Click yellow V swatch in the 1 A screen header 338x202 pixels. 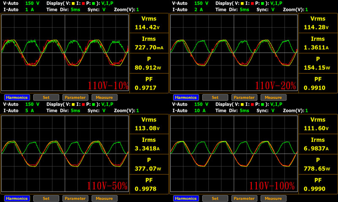coord(73,3)
